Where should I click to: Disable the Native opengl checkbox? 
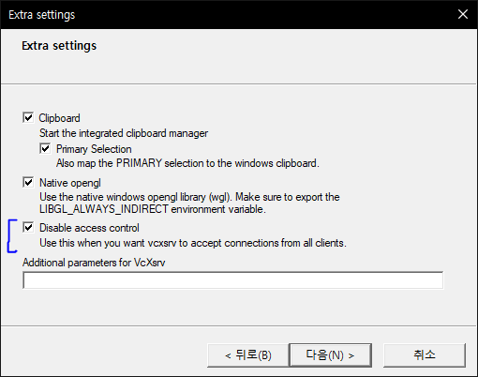(28, 182)
